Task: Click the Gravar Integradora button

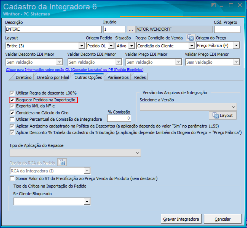Action: pyautogui.click(x=181, y=219)
